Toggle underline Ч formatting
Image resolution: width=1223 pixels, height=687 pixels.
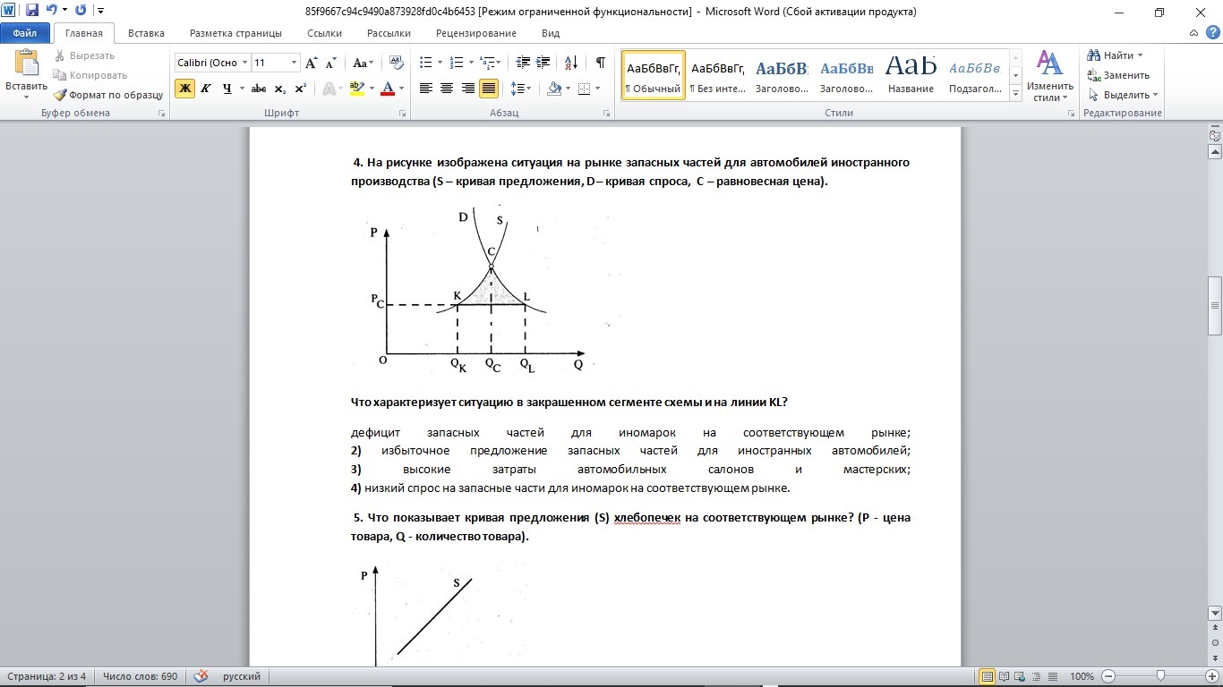tap(227, 89)
